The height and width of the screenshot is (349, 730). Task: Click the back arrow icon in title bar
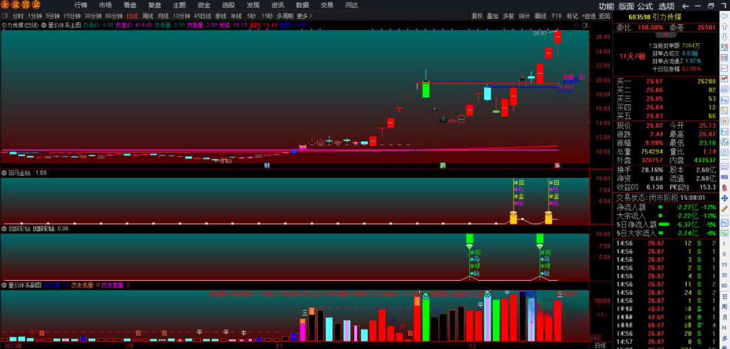pos(685,5)
